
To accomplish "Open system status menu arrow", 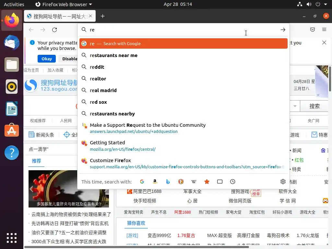I will click(x=326, y=4).
